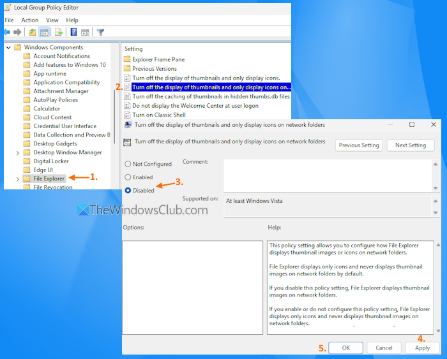Viewport: 447px width, 359px height.
Task: Click policy icon beside thumbs.db caching setting
Action: coord(127,96)
